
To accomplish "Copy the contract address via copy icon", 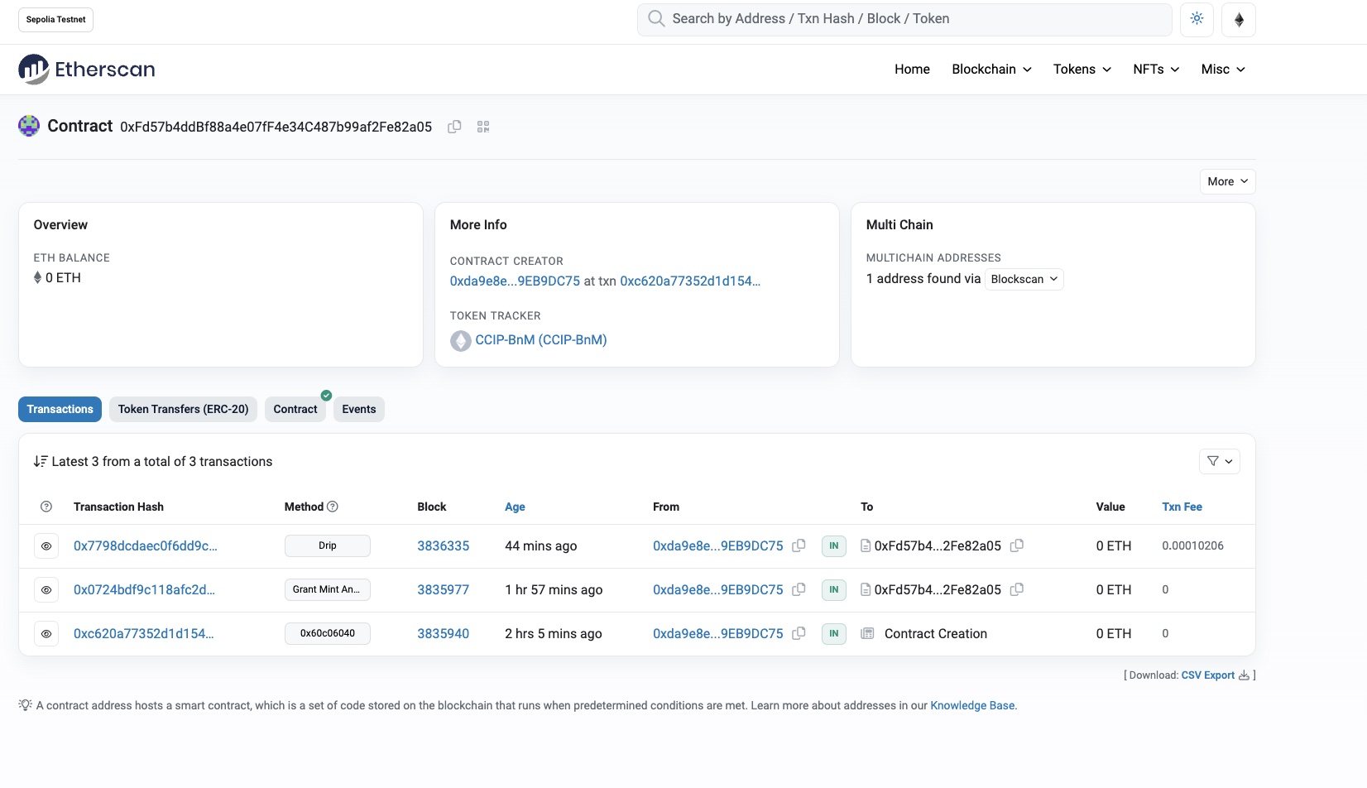I will (454, 127).
